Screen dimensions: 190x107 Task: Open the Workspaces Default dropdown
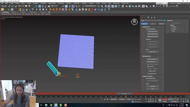pos(183,3)
